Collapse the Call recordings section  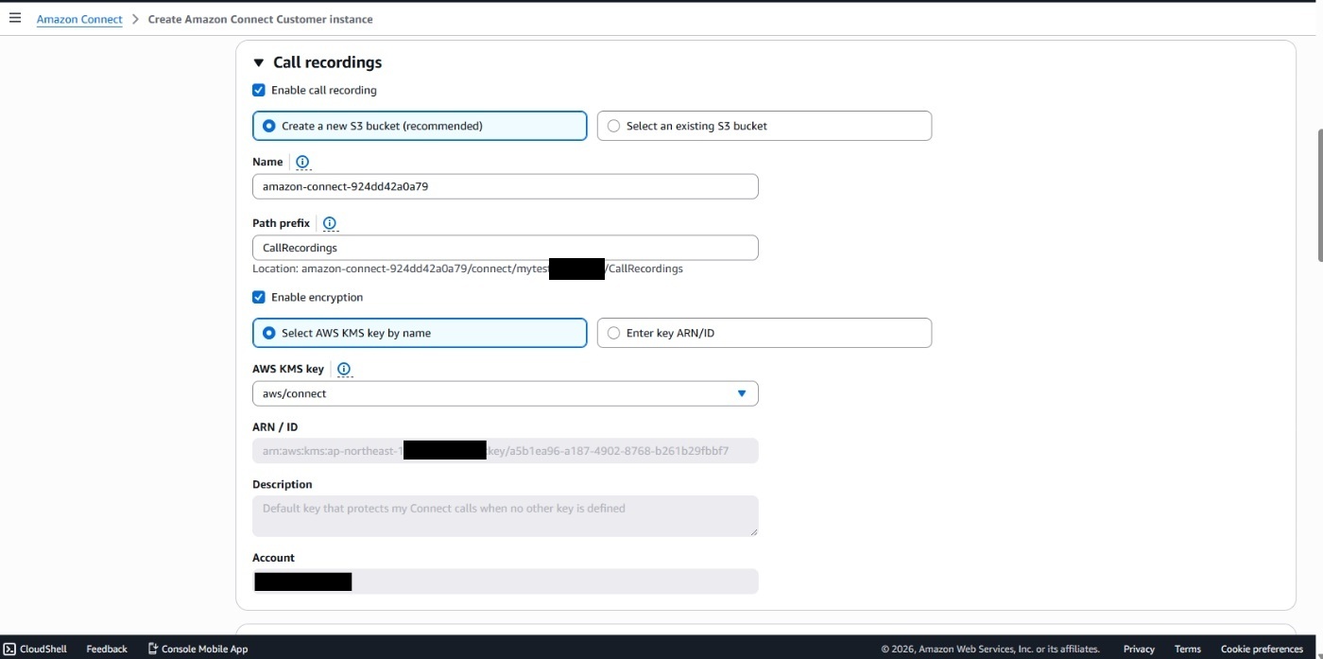click(x=259, y=62)
